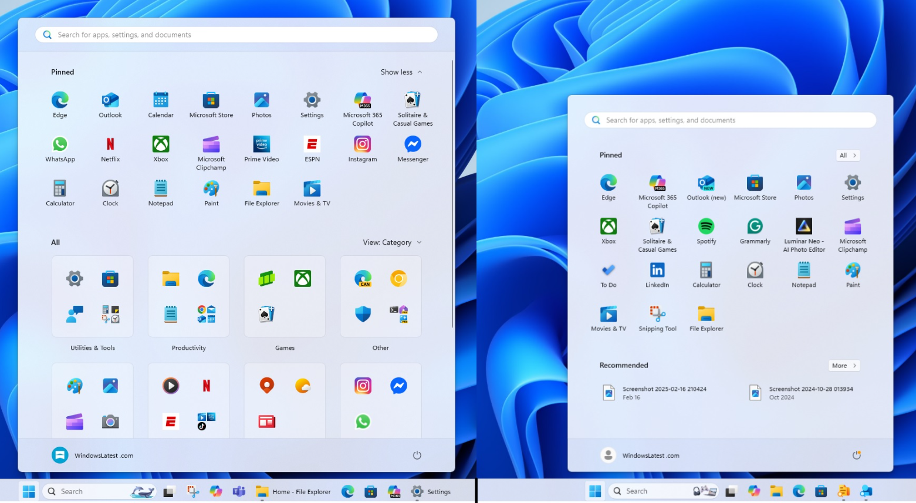916x503 pixels.
Task: Click the power button
Action: point(417,455)
